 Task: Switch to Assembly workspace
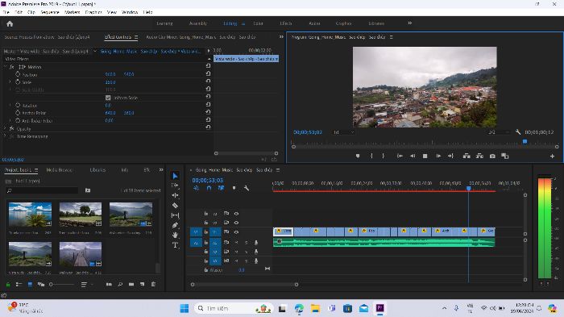198,23
